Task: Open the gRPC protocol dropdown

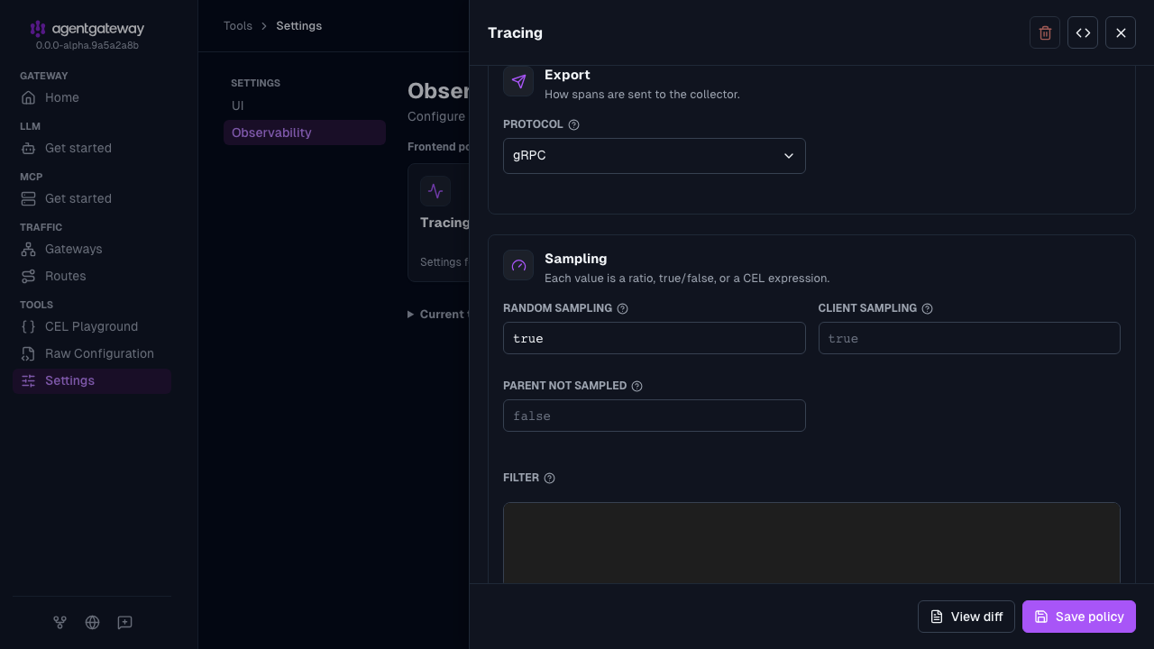Action: pyautogui.click(x=655, y=156)
